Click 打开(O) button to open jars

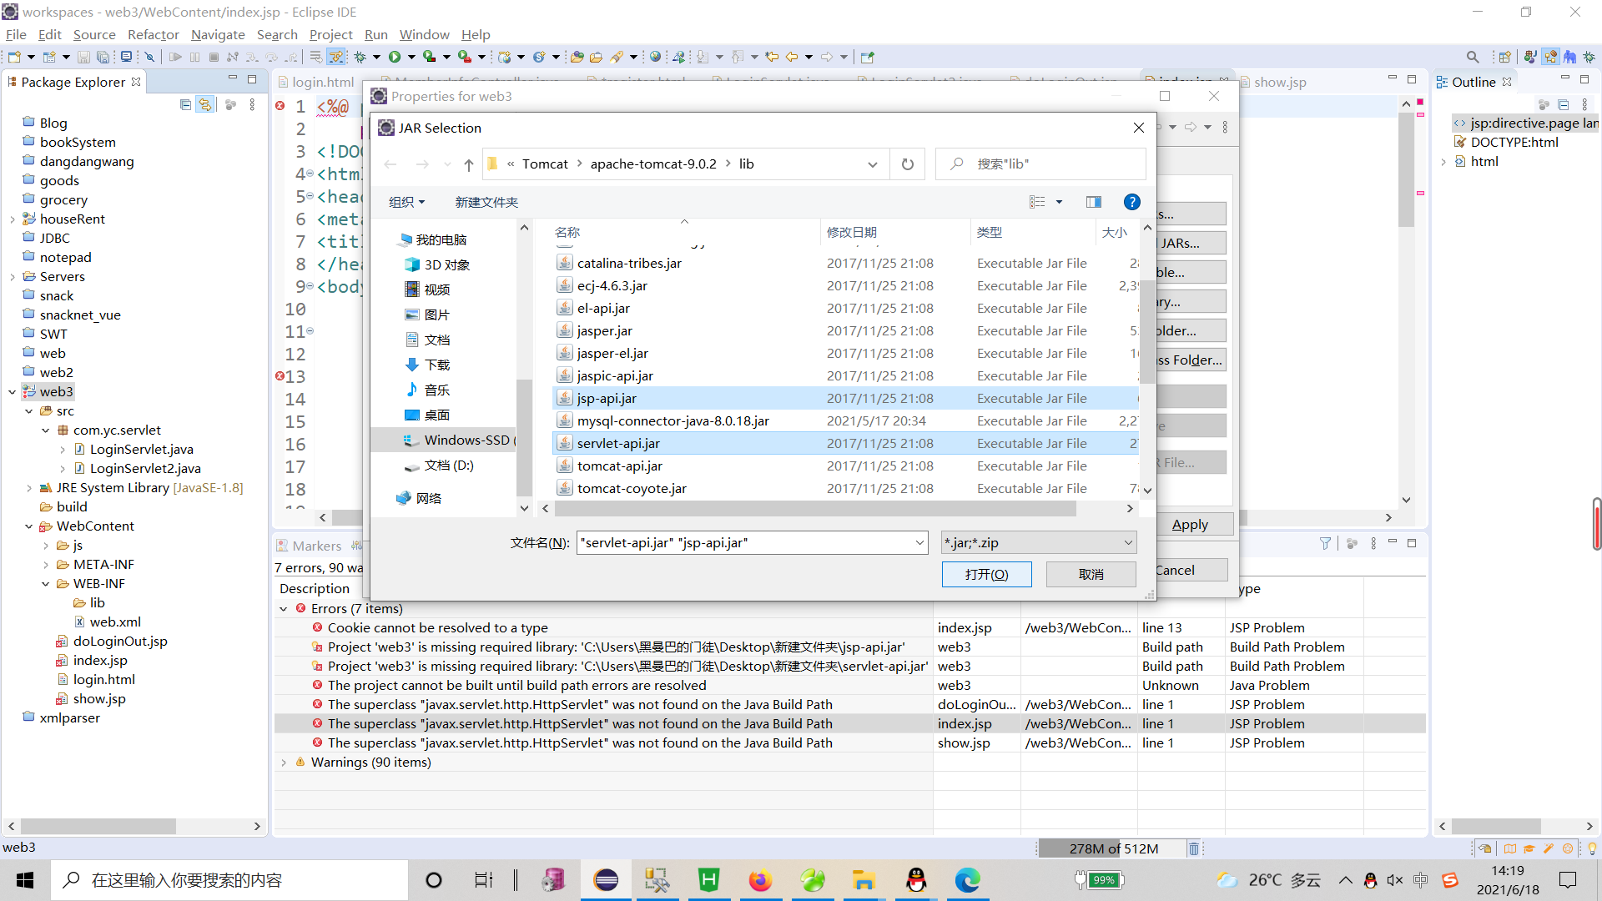coord(986,574)
